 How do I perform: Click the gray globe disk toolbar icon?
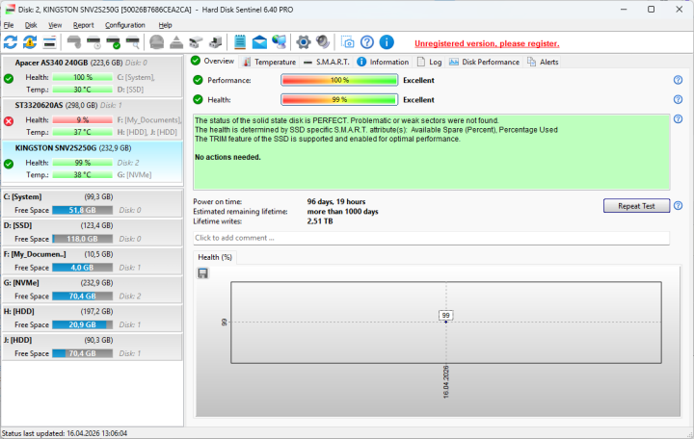[x=157, y=42]
